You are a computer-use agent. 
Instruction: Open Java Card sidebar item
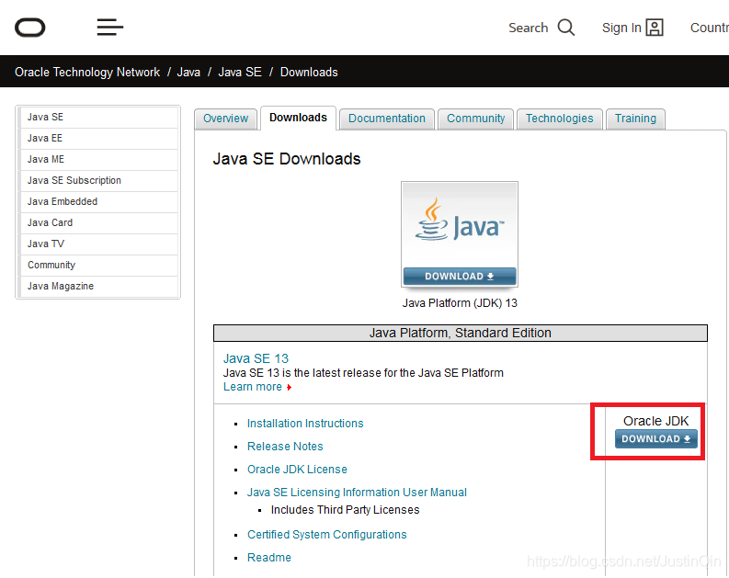(x=98, y=222)
